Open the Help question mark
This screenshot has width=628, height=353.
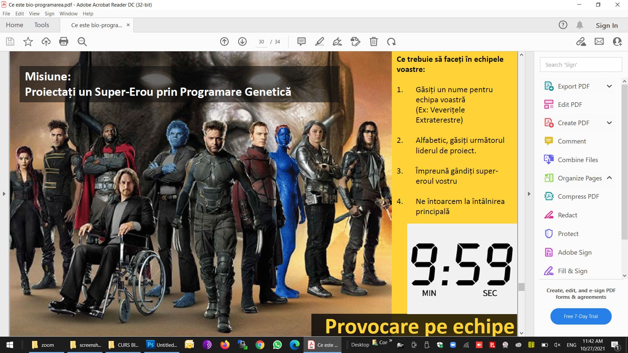pos(563,25)
